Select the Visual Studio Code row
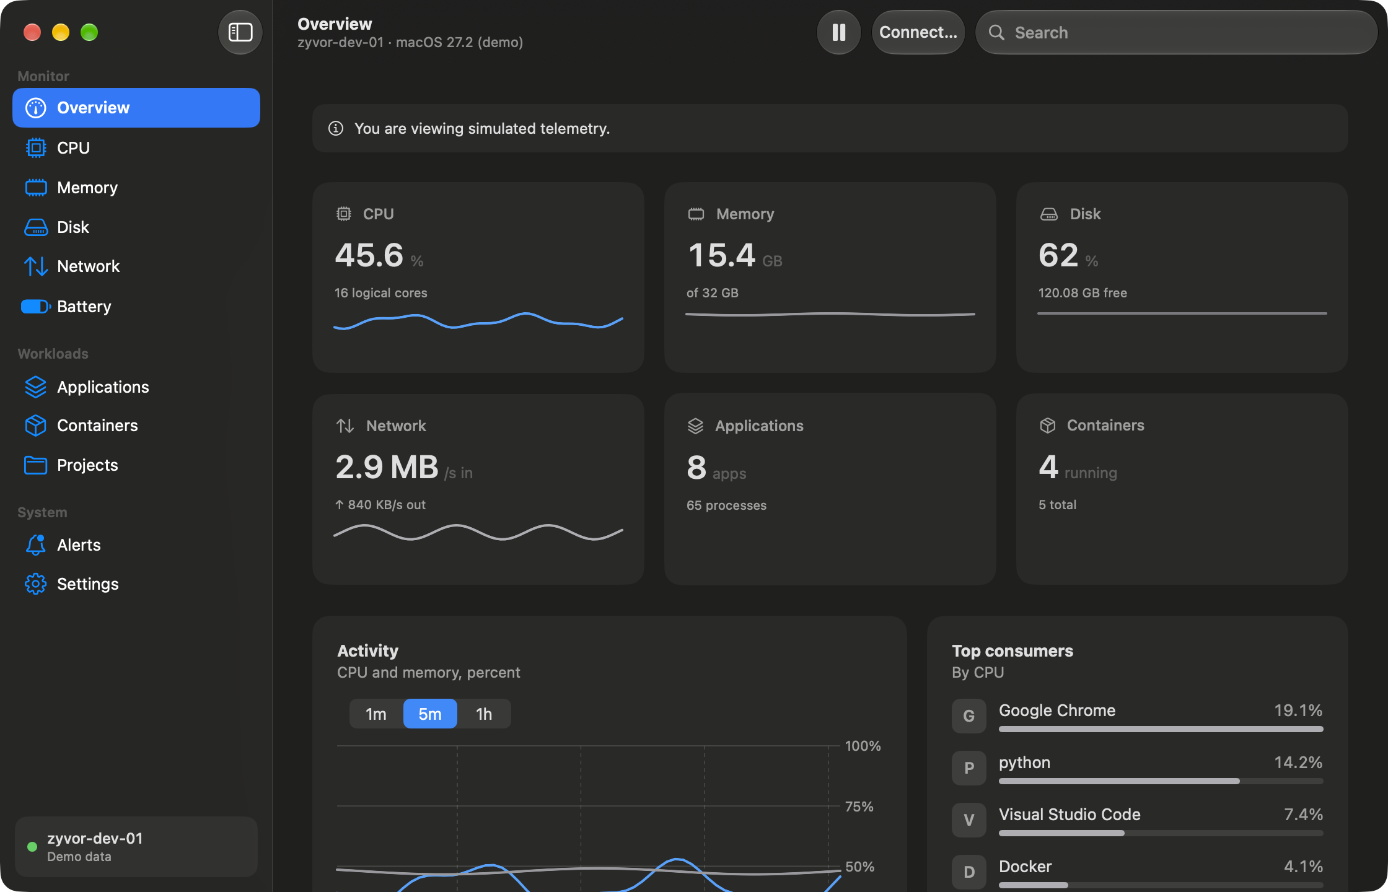The image size is (1388, 892). (x=1138, y=820)
